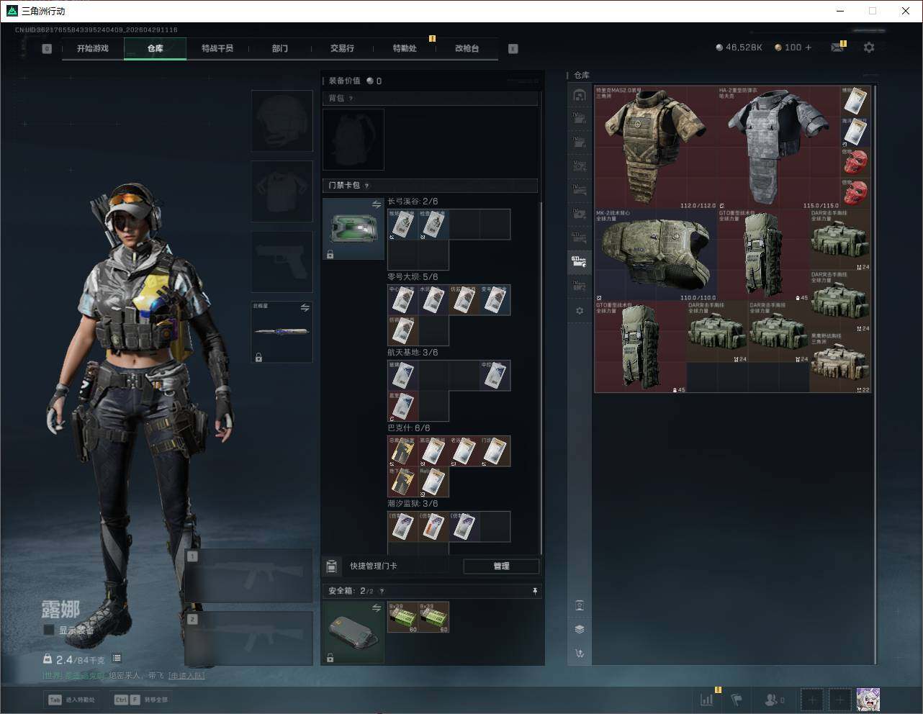Click the left nav arrow before 开始游戏
The image size is (923, 714).
[47, 49]
